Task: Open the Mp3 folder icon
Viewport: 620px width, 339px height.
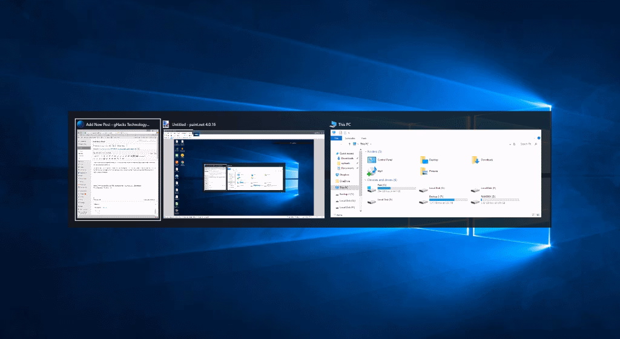Action: [x=372, y=171]
